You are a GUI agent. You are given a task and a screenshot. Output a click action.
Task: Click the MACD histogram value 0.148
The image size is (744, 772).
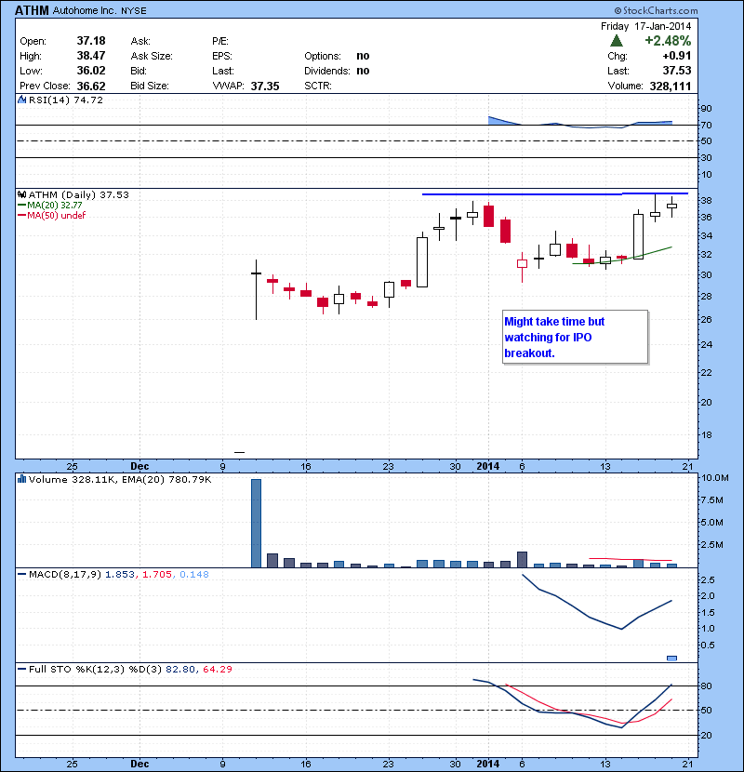(x=194, y=574)
